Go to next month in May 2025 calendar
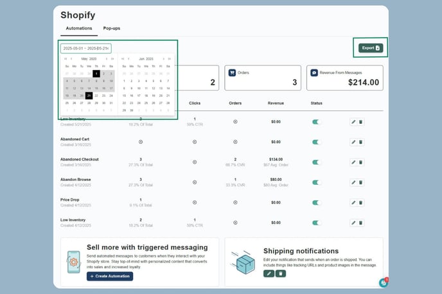This screenshot has height=294, width=442. 107,59
